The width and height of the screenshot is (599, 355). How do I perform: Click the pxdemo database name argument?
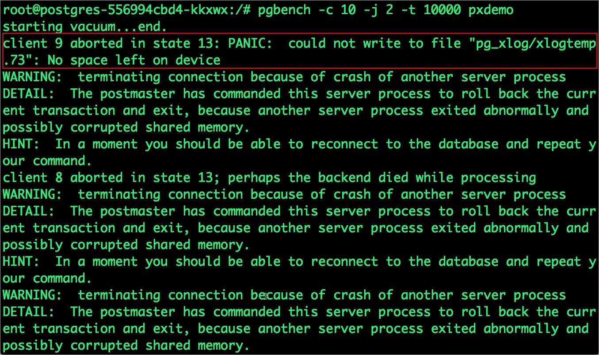point(491,10)
